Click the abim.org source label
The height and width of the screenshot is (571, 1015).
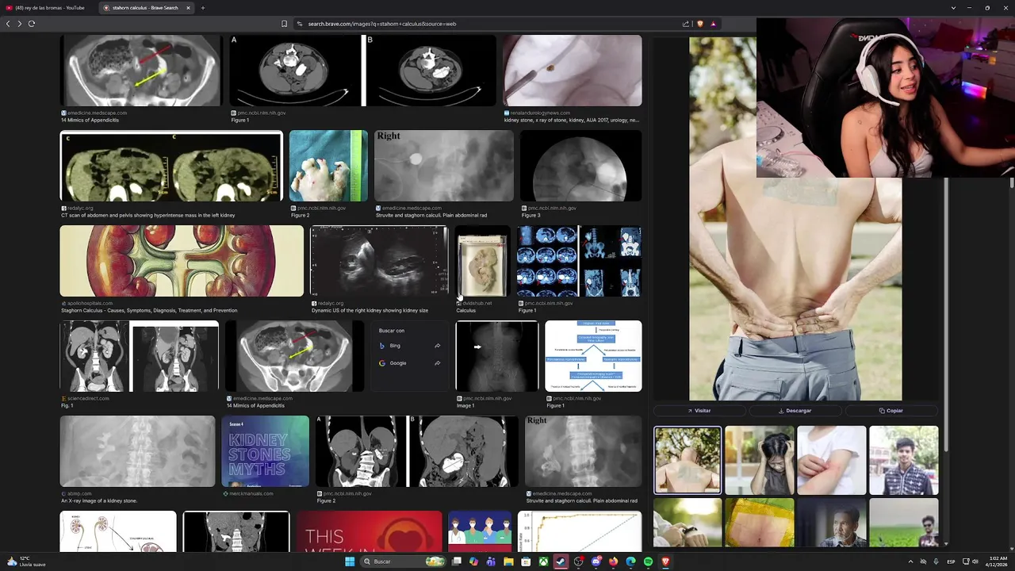click(x=79, y=493)
